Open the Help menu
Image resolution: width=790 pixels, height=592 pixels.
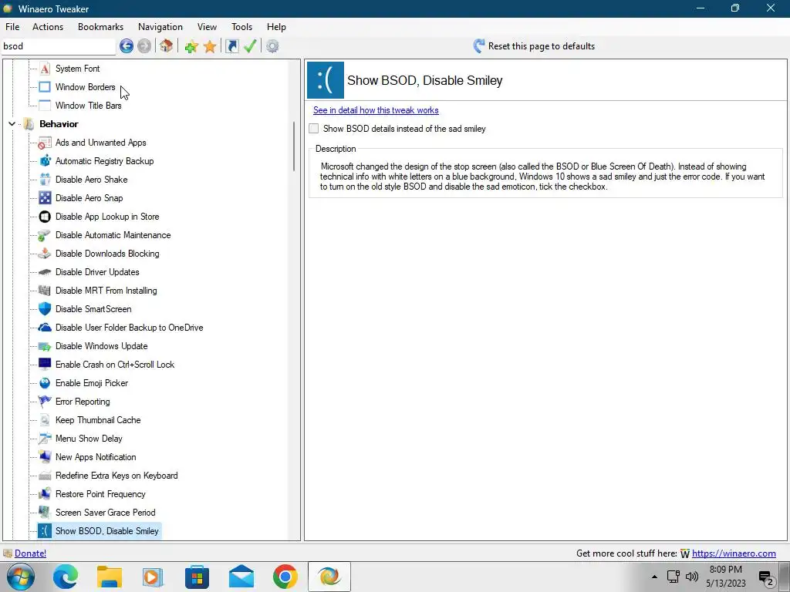click(276, 27)
